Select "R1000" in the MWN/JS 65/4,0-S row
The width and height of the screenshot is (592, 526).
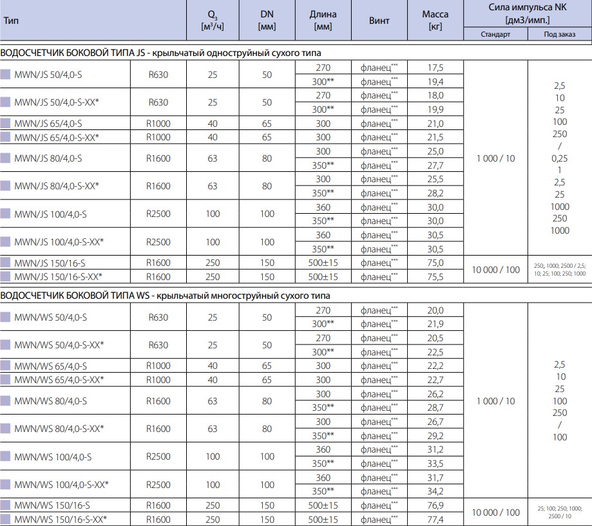[158, 124]
